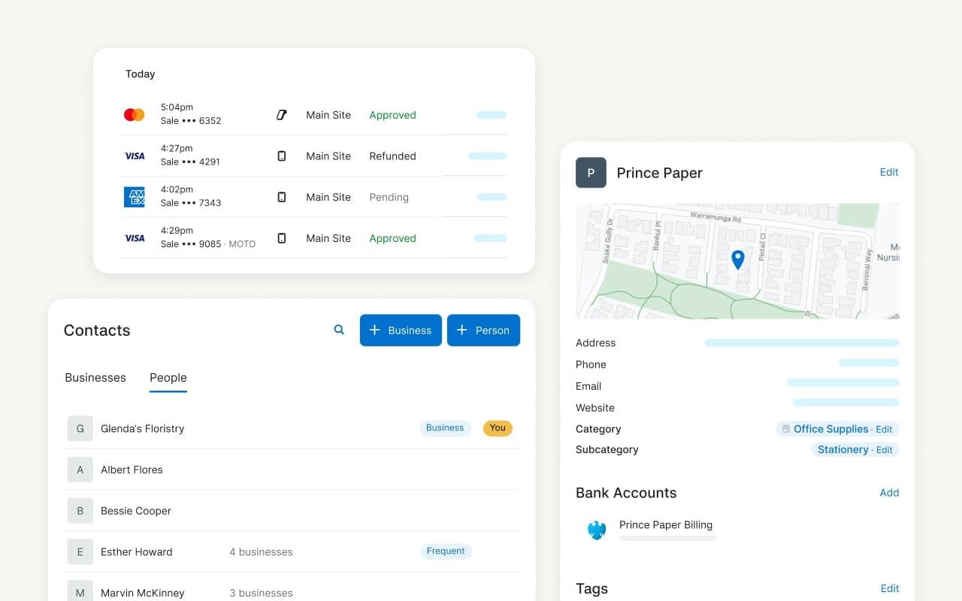Open the People tab in Contacts
Viewport: 962px width, 601px height.
(168, 377)
